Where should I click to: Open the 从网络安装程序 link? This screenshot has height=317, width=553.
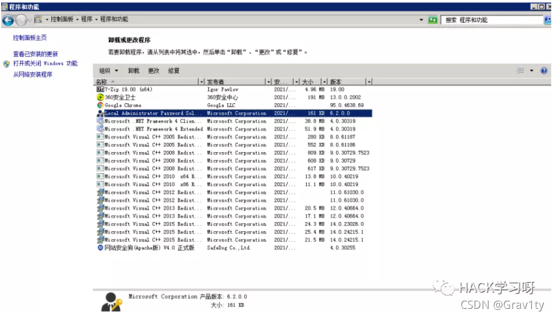[x=33, y=75]
